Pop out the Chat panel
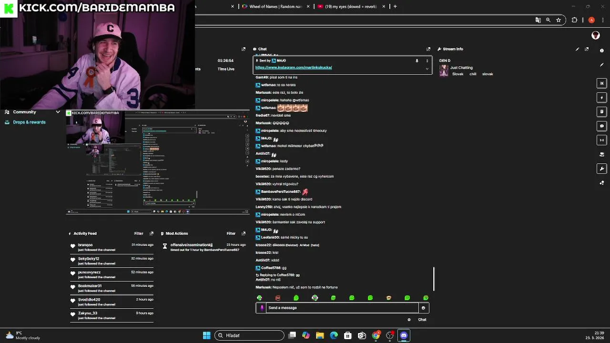The image size is (610, 343). [428, 49]
